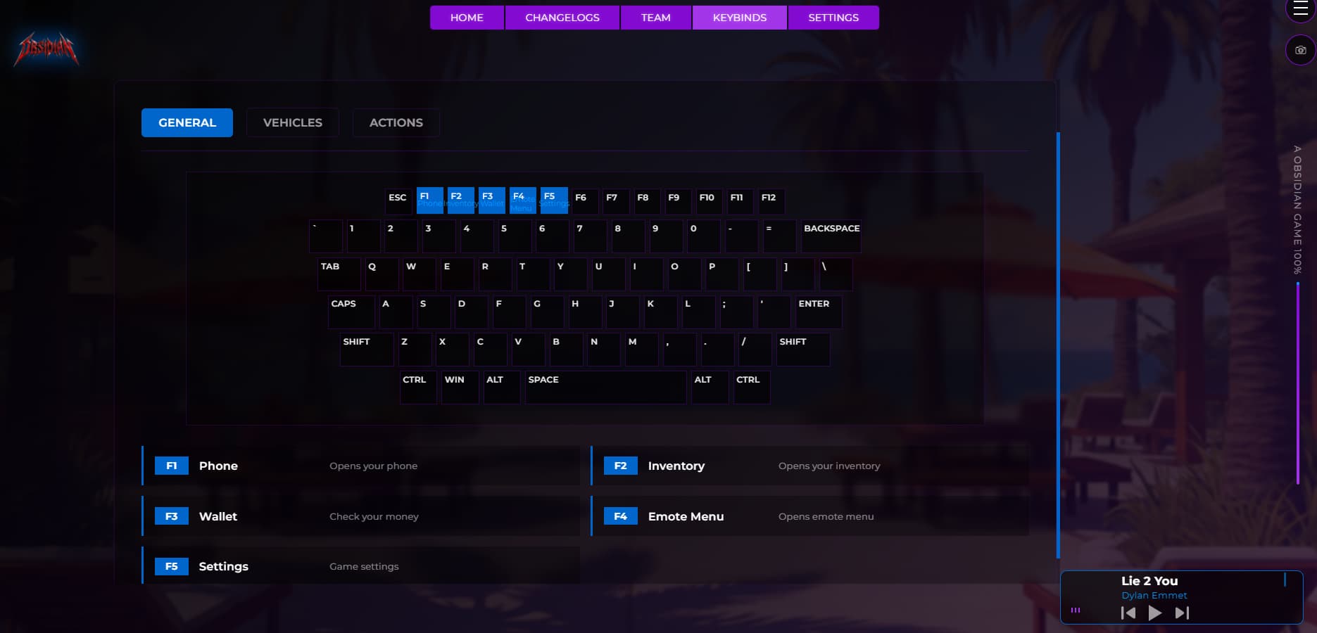This screenshot has width=1317, height=633.
Task: Click the artist name 'Dylan Emmet'
Action: [1154, 596]
